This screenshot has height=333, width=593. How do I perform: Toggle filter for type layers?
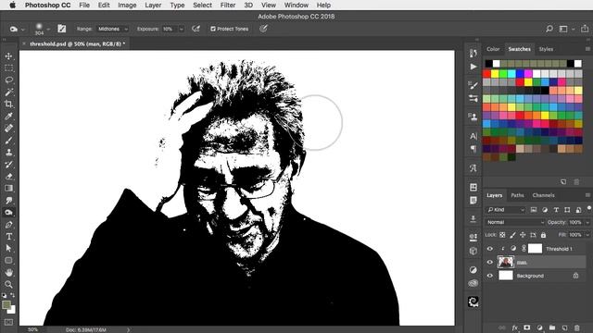click(556, 210)
